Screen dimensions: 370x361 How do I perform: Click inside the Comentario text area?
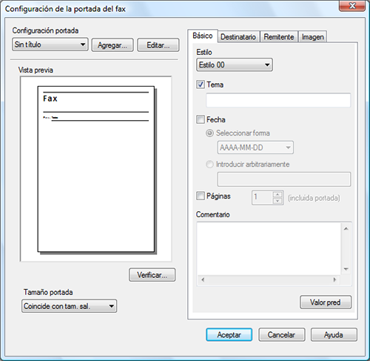coord(269,248)
